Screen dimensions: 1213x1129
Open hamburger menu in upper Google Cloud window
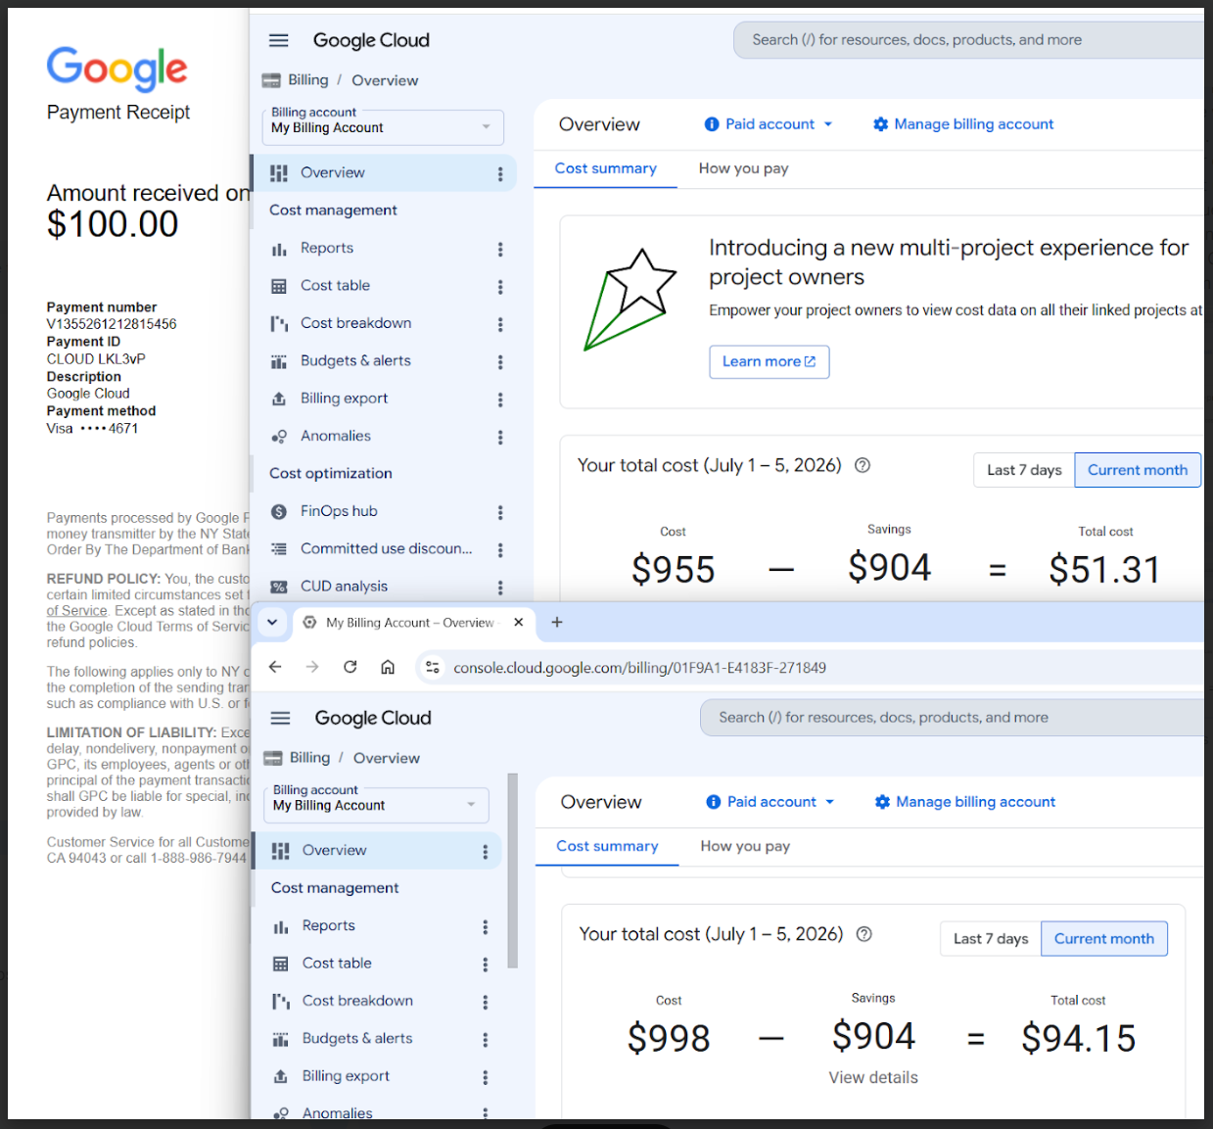(279, 40)
